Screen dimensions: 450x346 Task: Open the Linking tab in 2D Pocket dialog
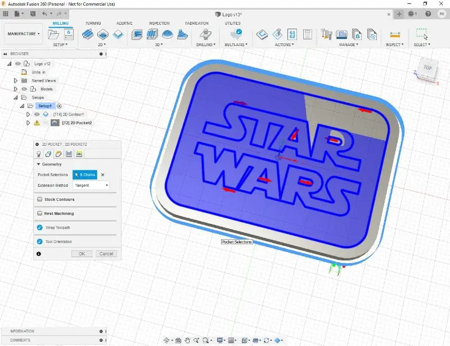[x=79, y=154]
